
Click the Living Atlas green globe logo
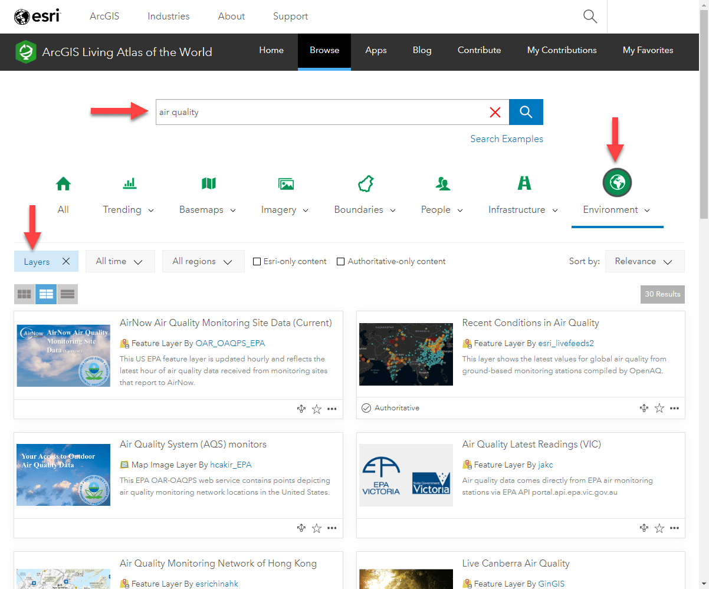coord(26,51)
